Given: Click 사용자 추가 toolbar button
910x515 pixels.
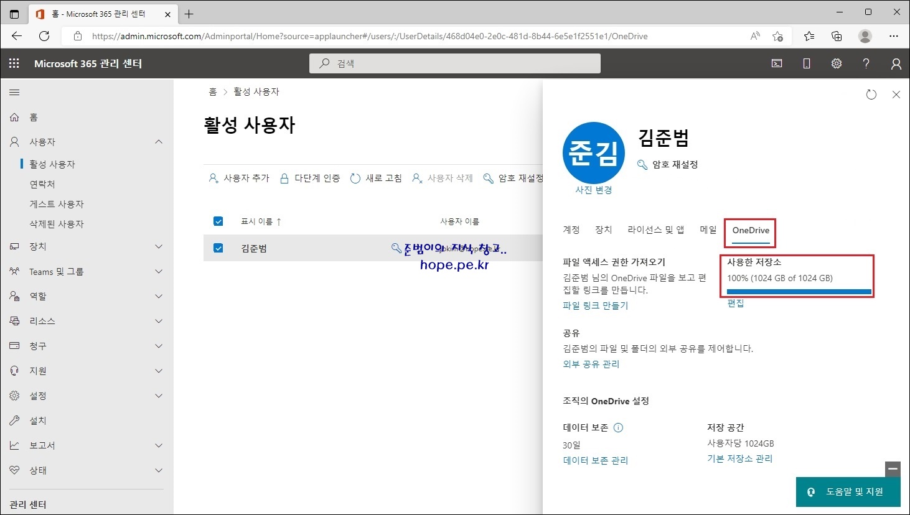Looking at the screenshot, I should tap(239, 178).
